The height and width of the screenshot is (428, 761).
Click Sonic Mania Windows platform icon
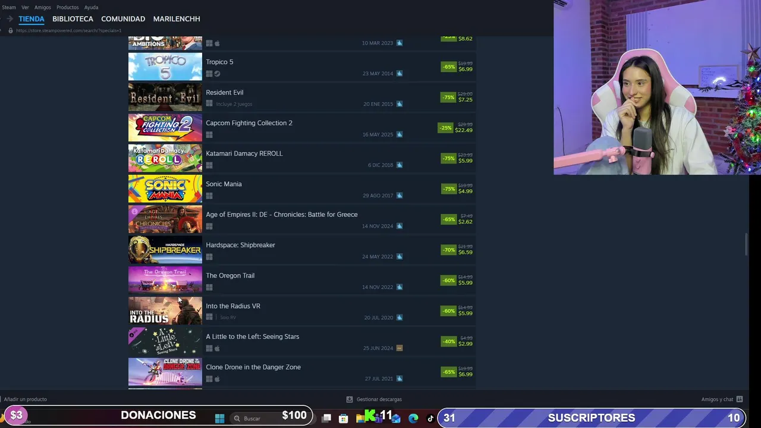tap(209, 196)
